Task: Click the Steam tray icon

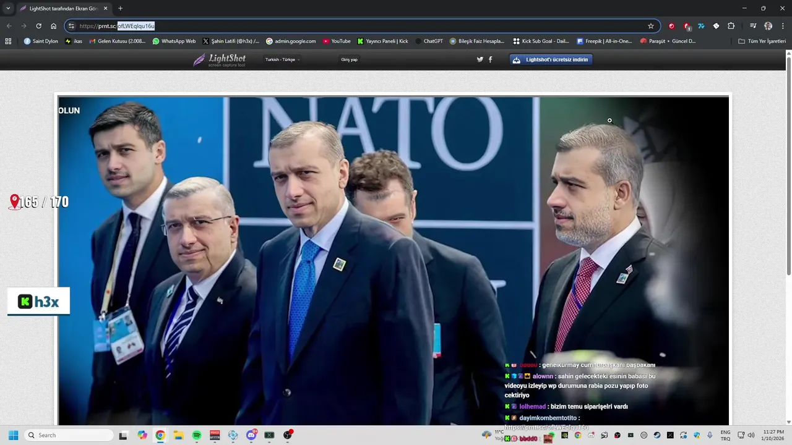Action: click(x=657, y=435)
